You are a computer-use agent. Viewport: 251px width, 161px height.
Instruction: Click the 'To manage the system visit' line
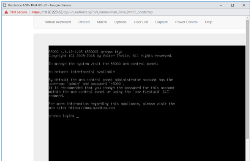click(104, 64)
